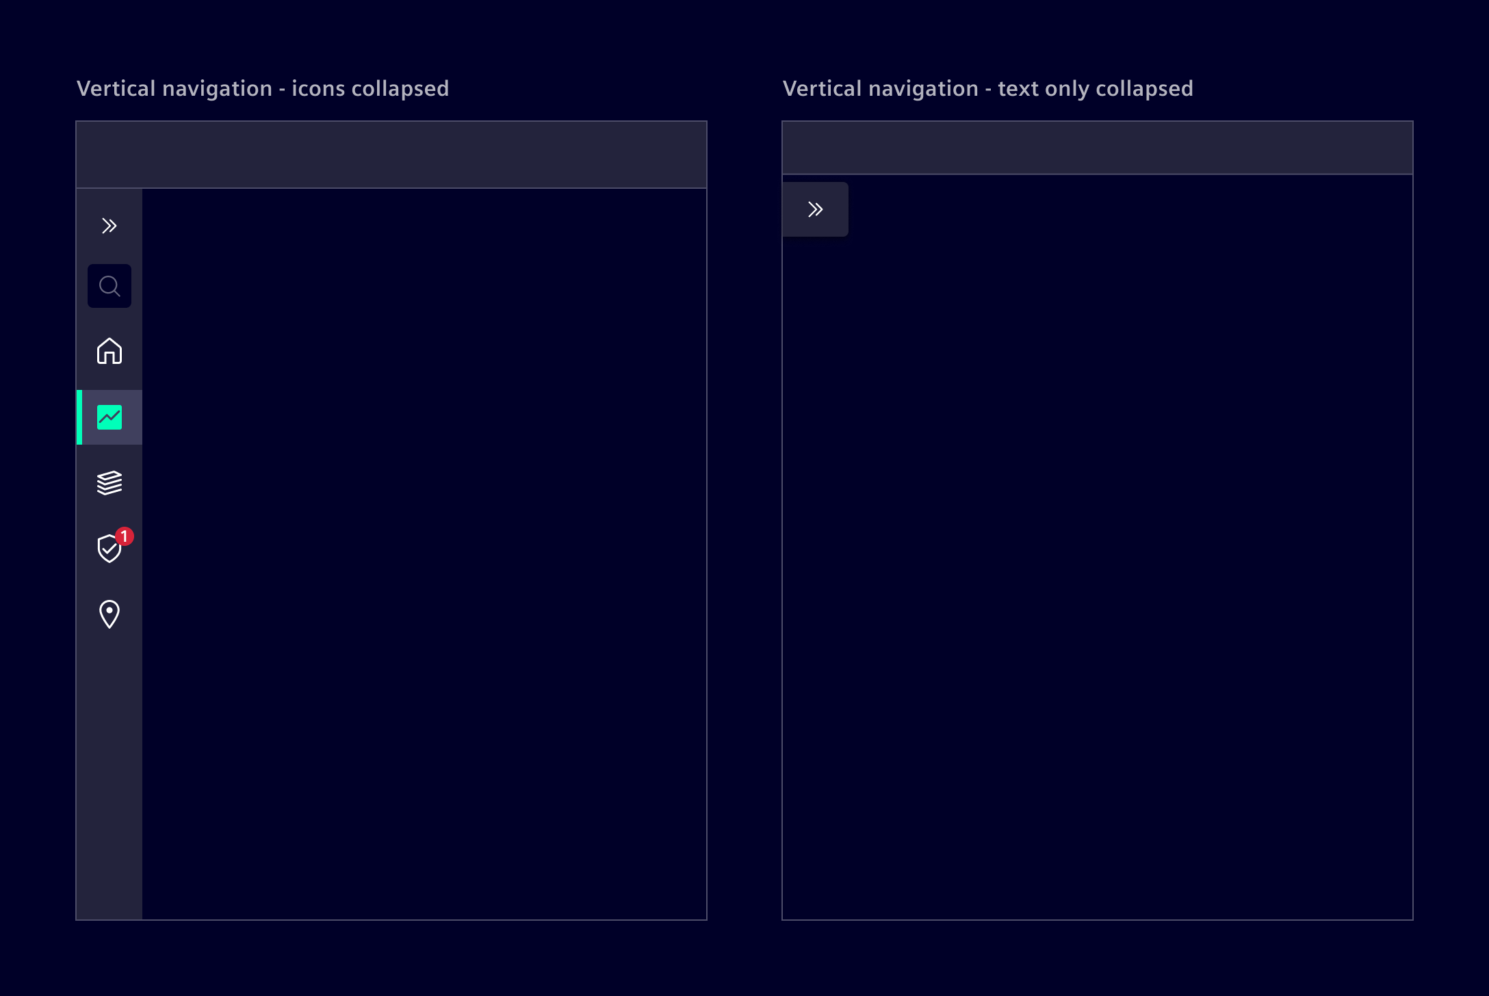Expand the text-only collapsed navigation panel
The image size is (1489, 996).
point(815,209)
